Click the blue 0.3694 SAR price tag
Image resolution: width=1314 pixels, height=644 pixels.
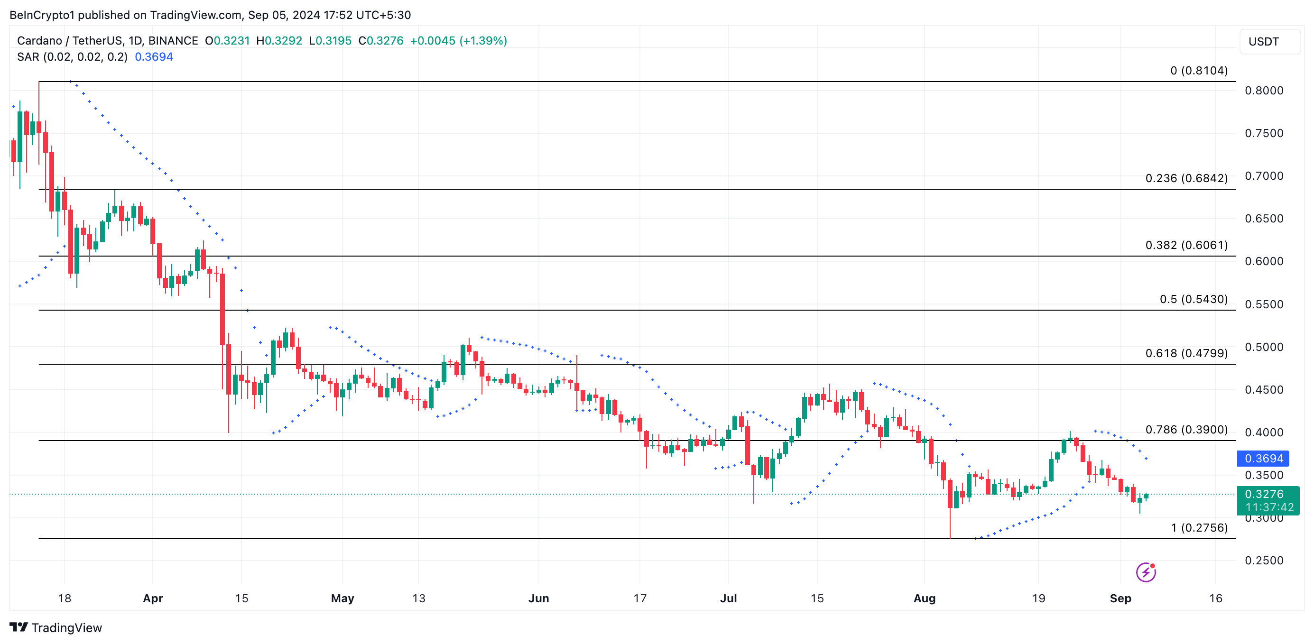pos(1263,459)
